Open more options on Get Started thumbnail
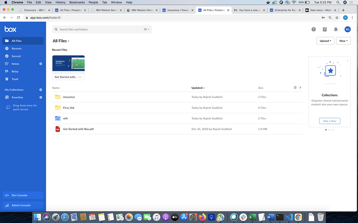The height and width of the screenshot is (223, 358). [x=80, y=77]
